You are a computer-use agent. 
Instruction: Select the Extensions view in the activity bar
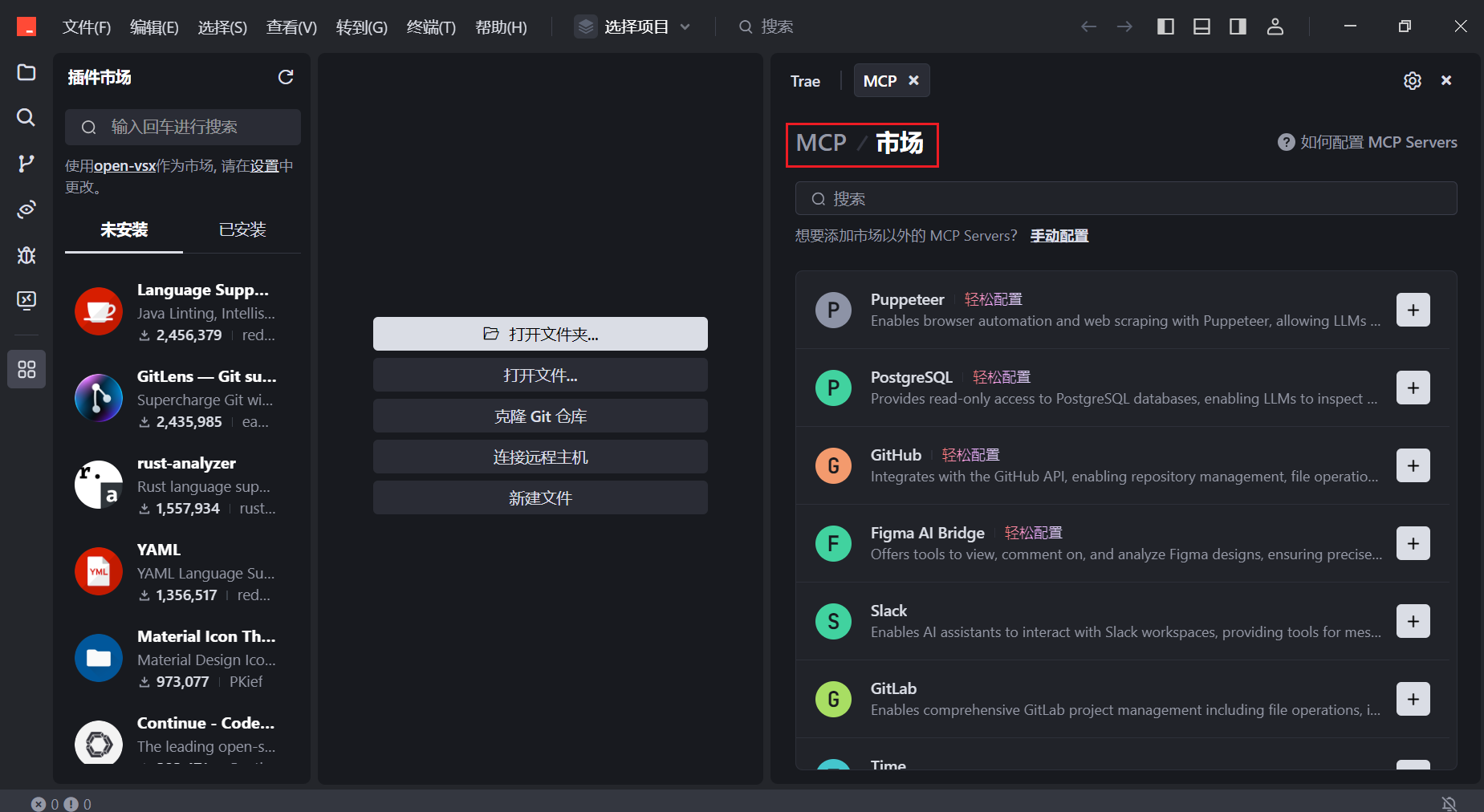point(26,369)
